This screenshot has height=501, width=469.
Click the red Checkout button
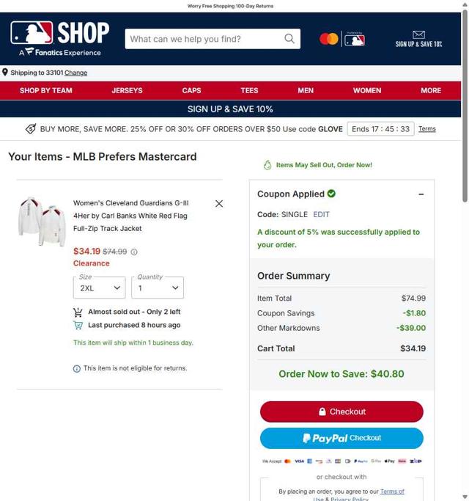click(x=341, y=412)
